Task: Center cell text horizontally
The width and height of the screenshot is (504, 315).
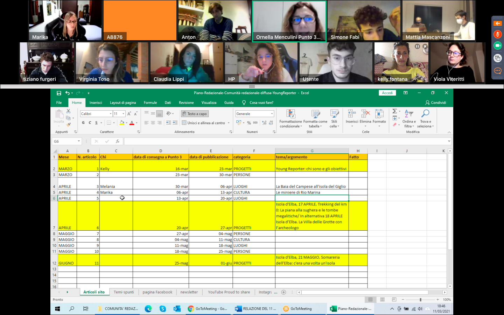Action: pyautogui.click(x=153, y=123)
